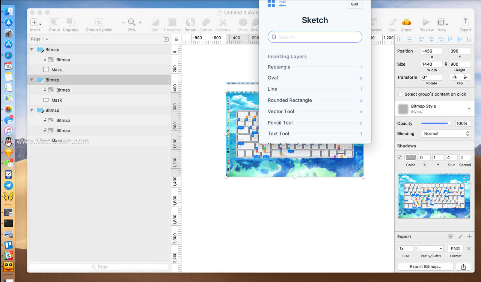Distribute layers horizontally
Viewport: 481px width, 282px height.
(x=399, y=39)
